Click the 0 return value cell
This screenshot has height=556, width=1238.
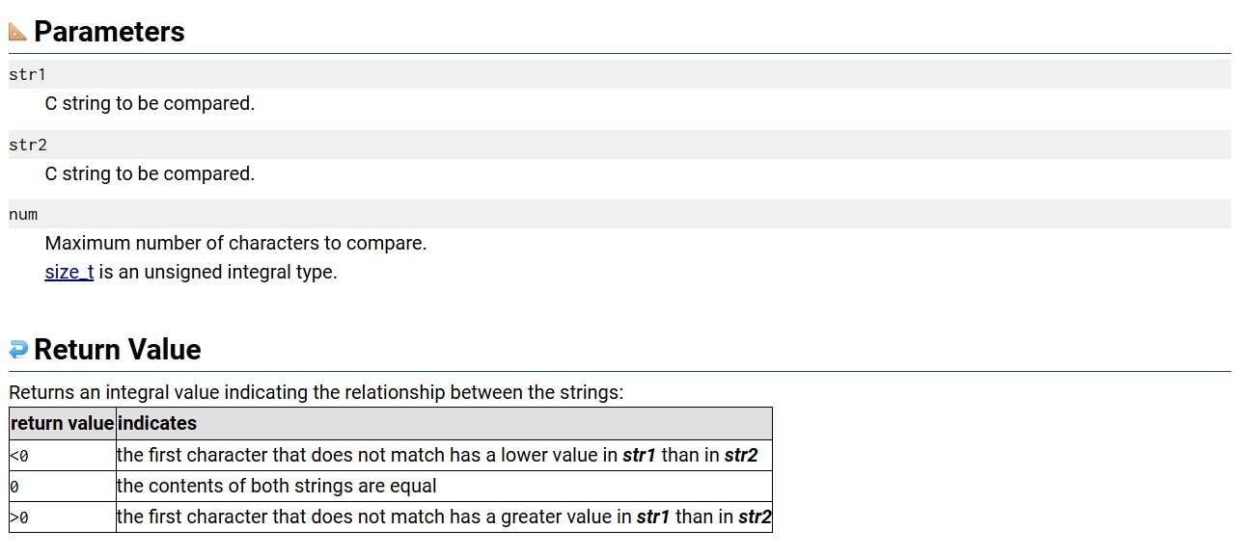(x=63, y=487)
